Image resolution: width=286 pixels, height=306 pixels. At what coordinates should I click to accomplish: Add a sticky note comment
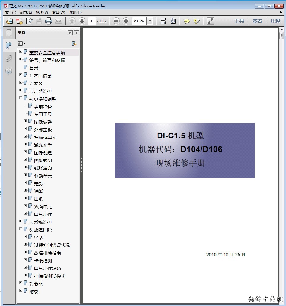point(187,21)
